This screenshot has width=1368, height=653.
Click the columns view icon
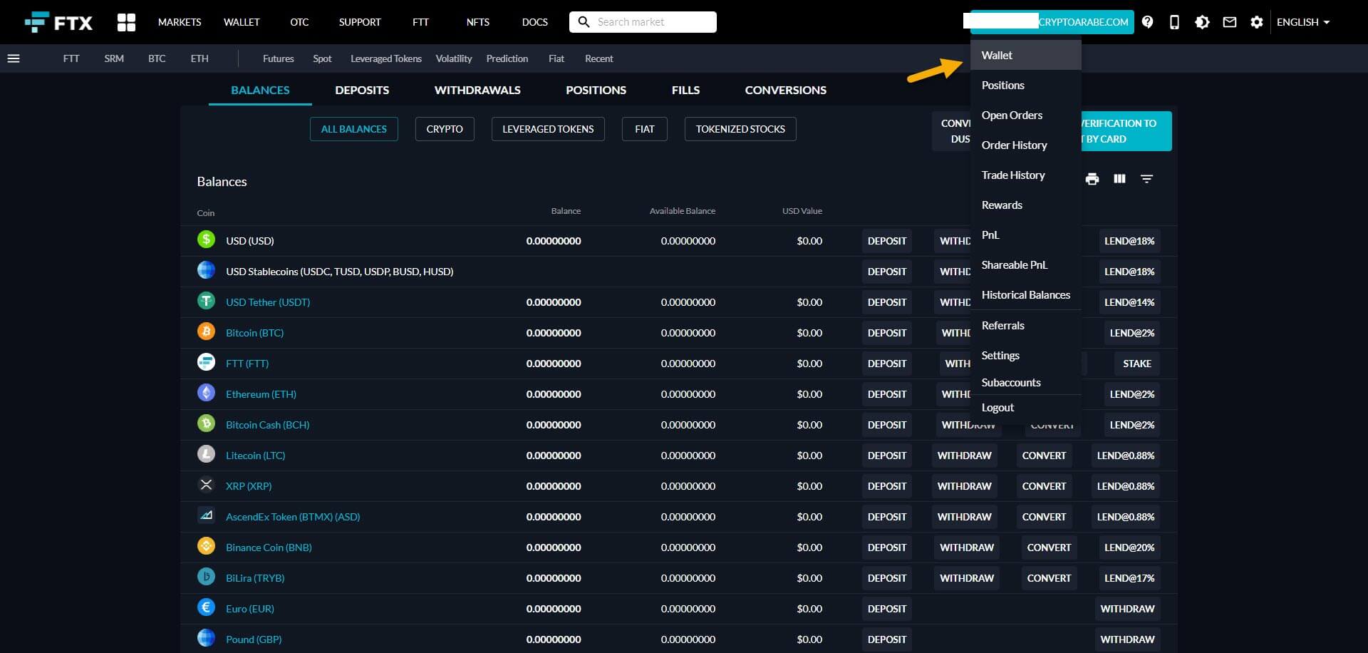(x=1119, y=179)
